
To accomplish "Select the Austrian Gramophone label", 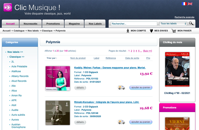I will point(18,126).
